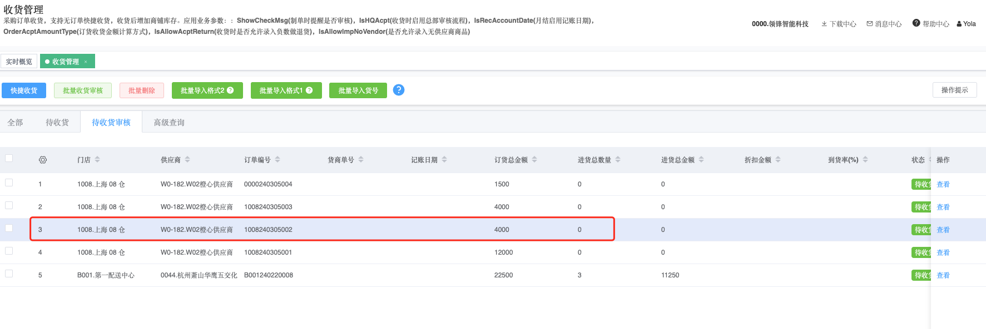Select 待收货审核 filter tab
Screen dimensions: 986x329
pos(111,123)
